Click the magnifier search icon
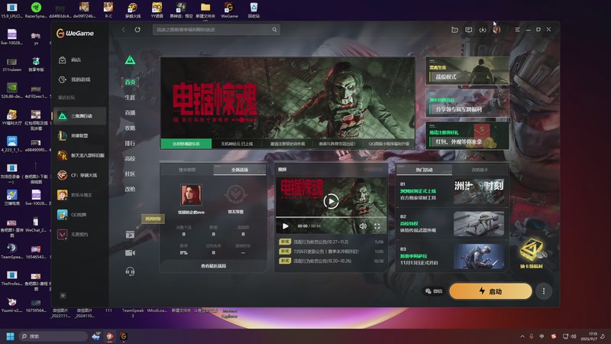Image resolution: width=611 pixels, height=344 pixels. 274,30
